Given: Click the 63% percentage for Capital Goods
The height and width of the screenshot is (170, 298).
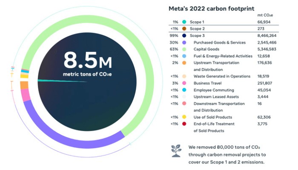Looking at the screenshot, I should pyautogui.click(x=174, y=49).
